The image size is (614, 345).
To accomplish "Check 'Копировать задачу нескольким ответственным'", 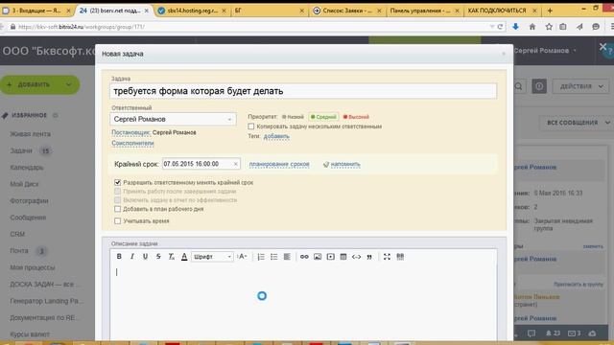I will [x=251, y=126].
